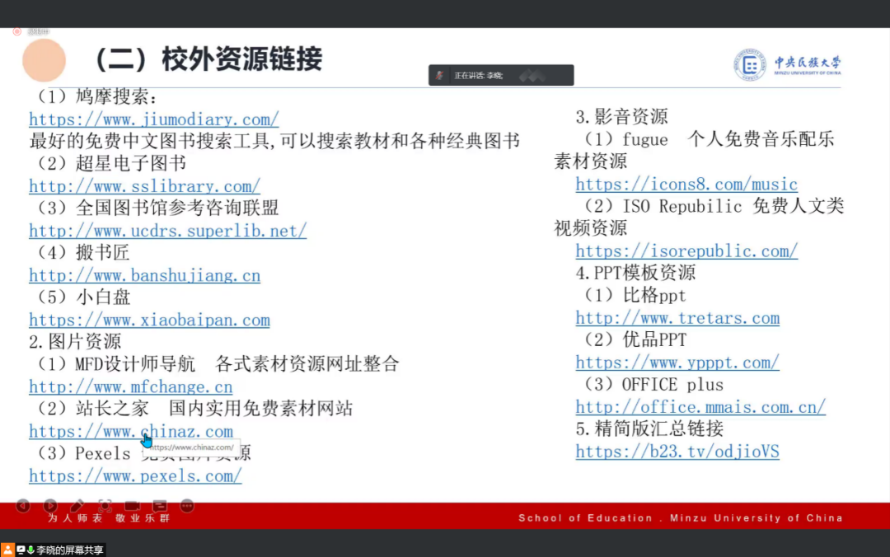Viewport: 890px width, 557px height.
Task: Open the more options ellipsis icon
Action: (x=187, y=505)
